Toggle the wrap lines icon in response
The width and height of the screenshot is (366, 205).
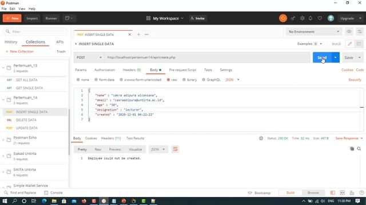coord(175,149)
